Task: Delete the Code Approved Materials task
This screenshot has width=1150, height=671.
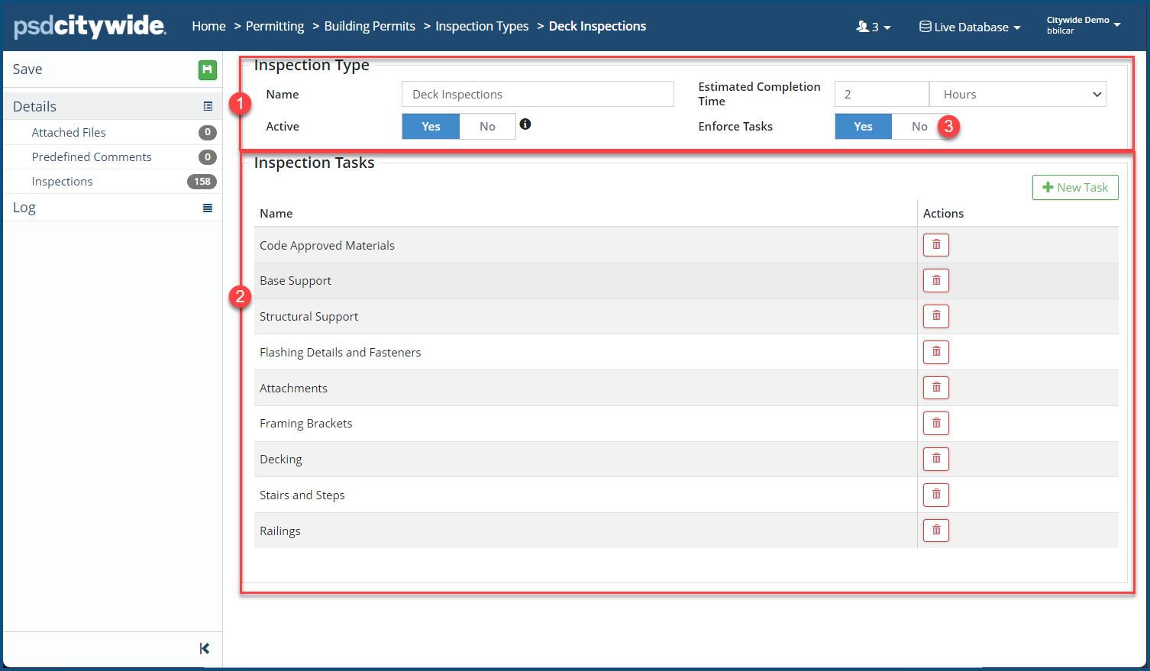Action: 935,245
